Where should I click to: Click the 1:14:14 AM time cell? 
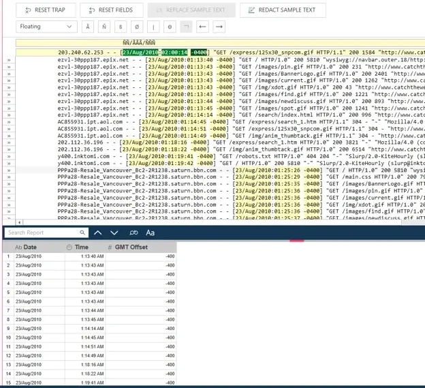pos(85,329)
